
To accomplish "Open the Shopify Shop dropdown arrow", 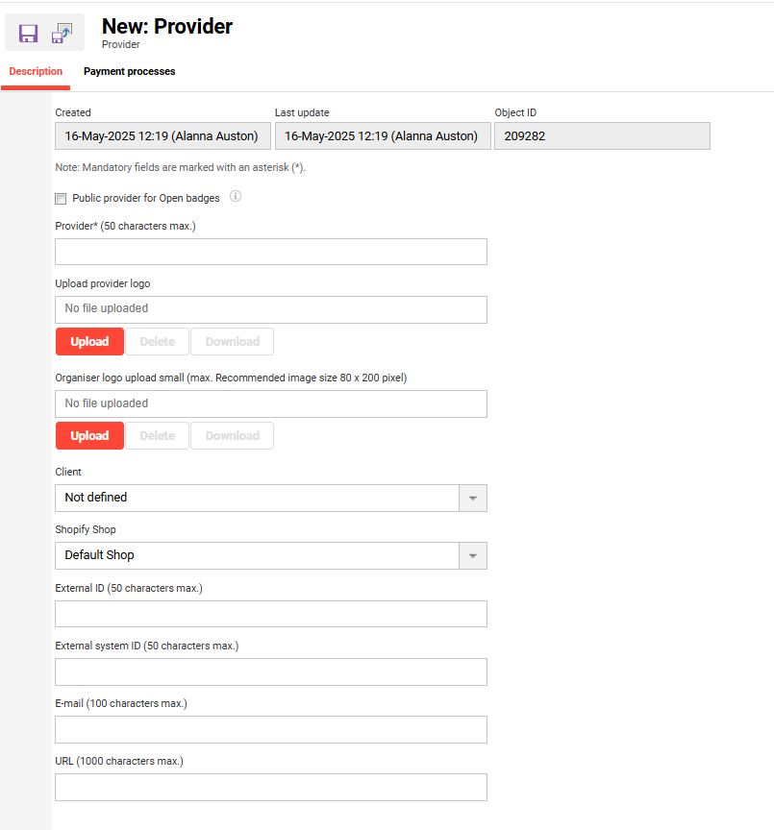I will coord(472,555).
